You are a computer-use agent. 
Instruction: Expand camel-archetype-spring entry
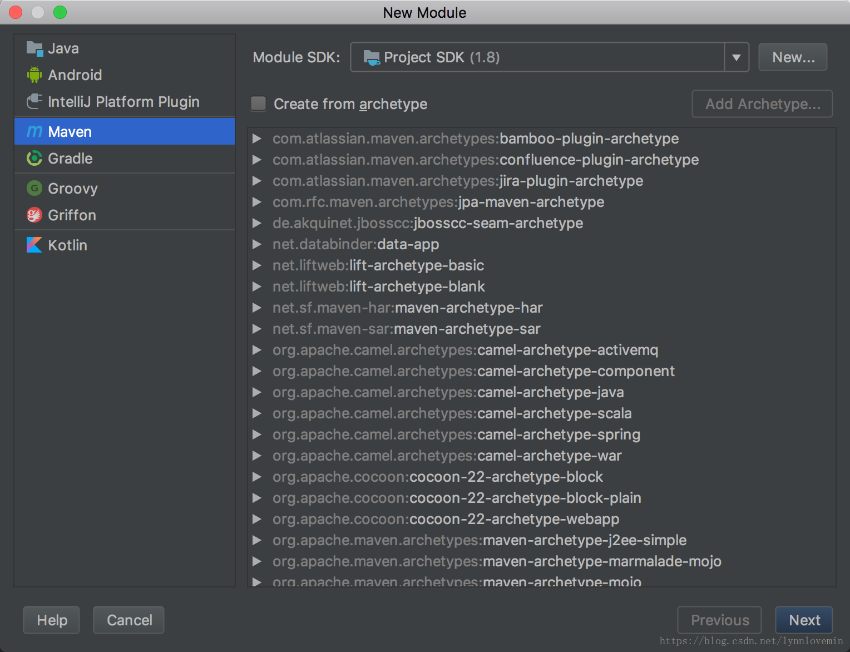point(257,434)
